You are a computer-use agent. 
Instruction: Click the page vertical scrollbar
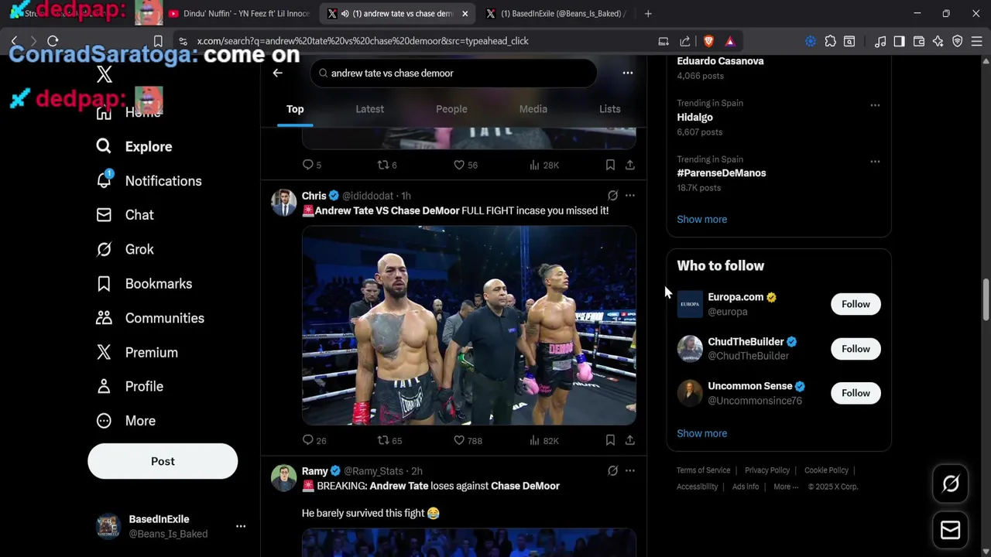(x=986, y=300)
